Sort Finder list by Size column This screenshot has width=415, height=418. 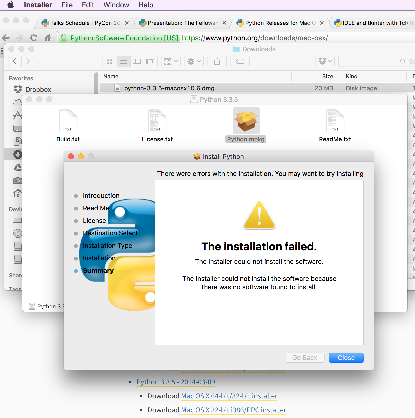328,76
